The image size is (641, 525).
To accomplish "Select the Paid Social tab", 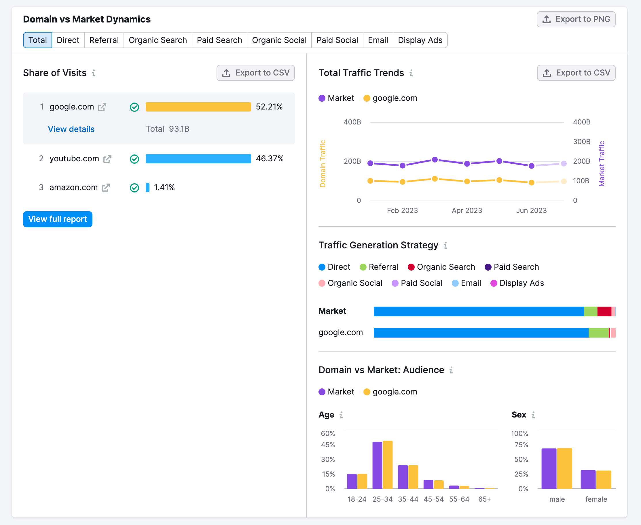I will 337,40.
